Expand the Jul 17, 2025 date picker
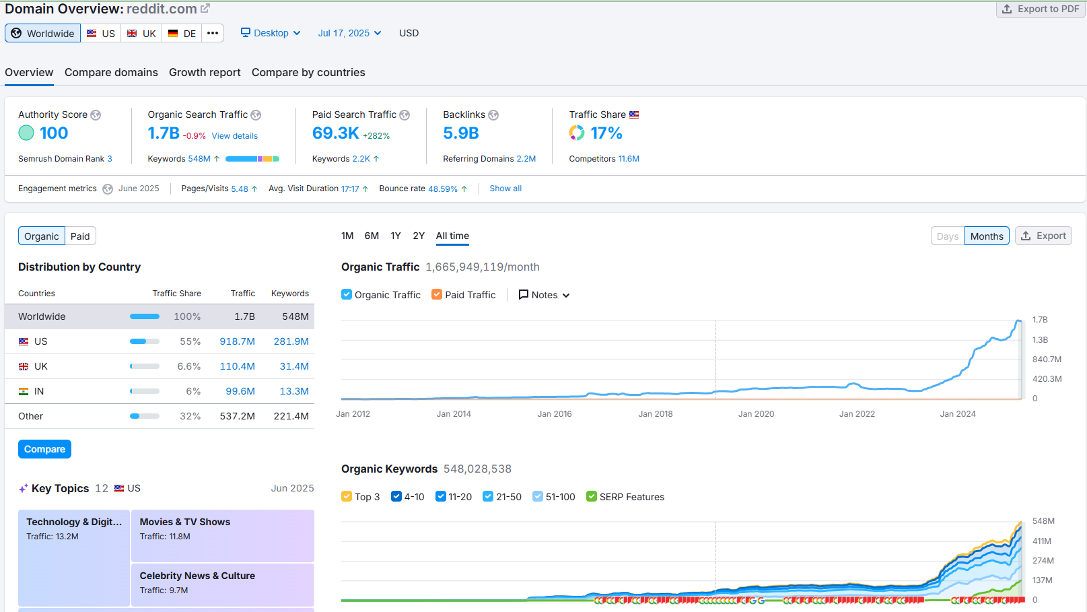Screen dimensions: 1087x612 349,33
